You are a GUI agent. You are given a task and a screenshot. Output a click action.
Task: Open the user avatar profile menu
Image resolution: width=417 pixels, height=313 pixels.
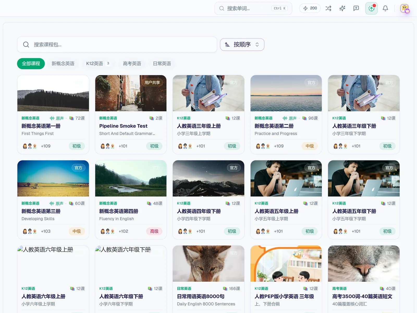pyautogui.click(x=405, y=8)
